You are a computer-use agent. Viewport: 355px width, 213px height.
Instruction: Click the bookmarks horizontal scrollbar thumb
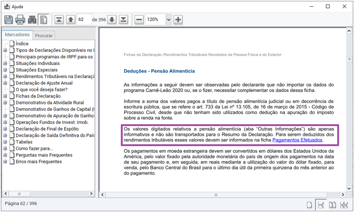(x=19, y=194)
